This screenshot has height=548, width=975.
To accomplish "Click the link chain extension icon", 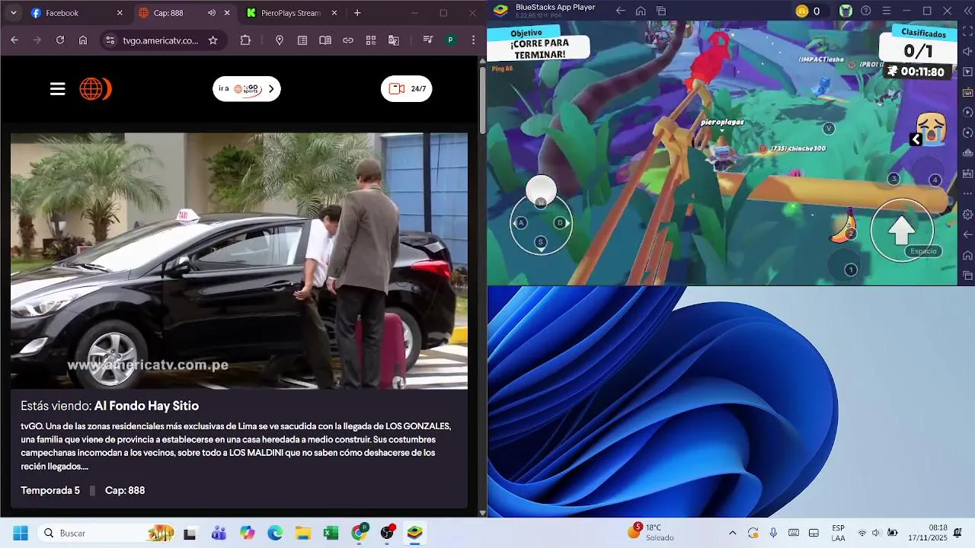I will (348, 40).
